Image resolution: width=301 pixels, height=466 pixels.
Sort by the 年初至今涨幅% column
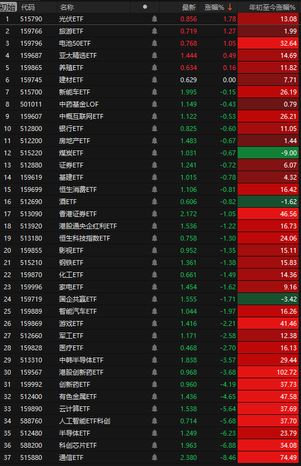[x=272, y=7]
